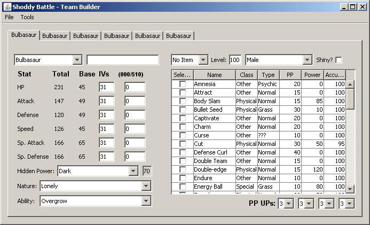This screenshot has width=370, height=225.
Task: Click the Defense EV field
Action: pyautogui.click(x=135, y=115)
